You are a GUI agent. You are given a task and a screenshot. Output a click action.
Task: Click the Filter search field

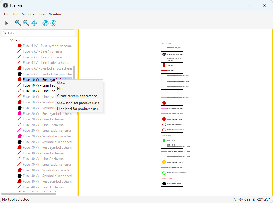coord(38,33)
